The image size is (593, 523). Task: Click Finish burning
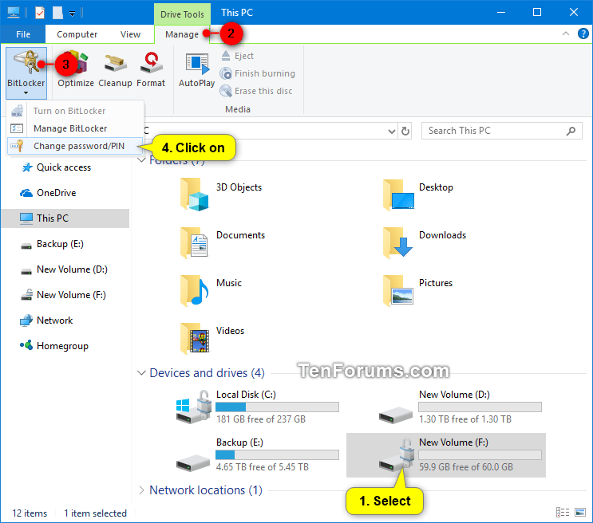pyautogui.click(x=258, y=73)
